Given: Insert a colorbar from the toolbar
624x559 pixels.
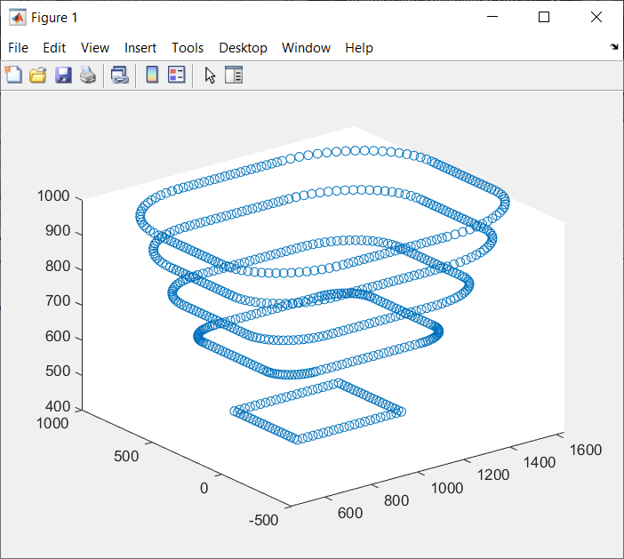Looking at the screenshot, I should pyautogui.click(x=152, y=76).
